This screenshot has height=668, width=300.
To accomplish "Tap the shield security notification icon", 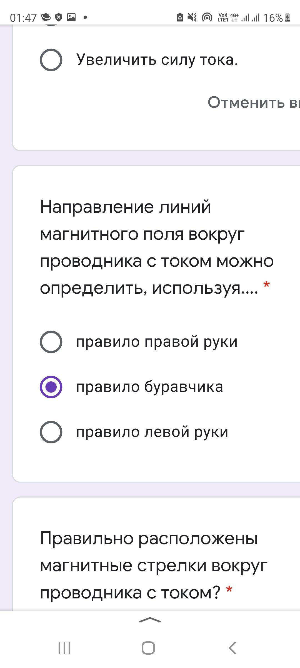I will 59,17.
